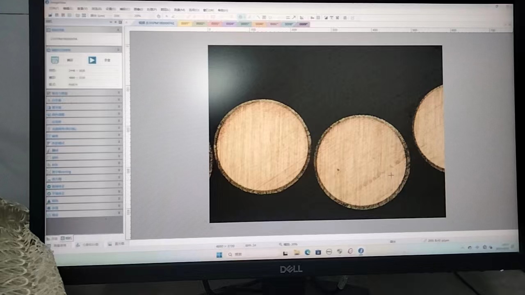Select the camera entry in camera list
Viewport: 525px width, 295px height.
tap(64, 39)
